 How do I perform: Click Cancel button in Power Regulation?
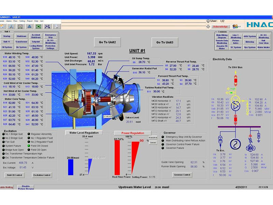(x=153, y=142)
